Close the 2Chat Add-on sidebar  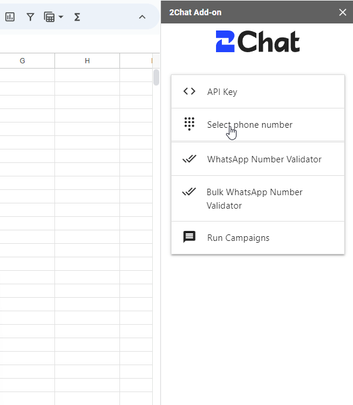click(342, 12)
